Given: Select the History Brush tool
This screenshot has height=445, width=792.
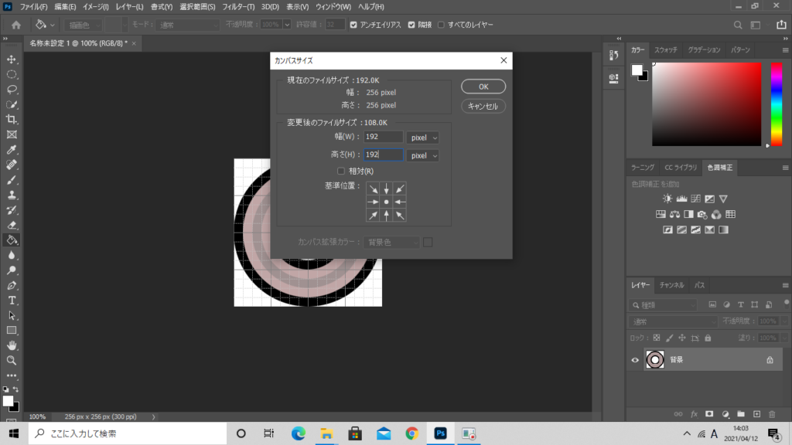Looking at the screenshot, I should point(12,210).
